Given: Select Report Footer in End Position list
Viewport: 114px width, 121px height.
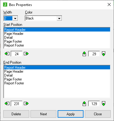Looking at the screenshot, I should point(57,83).
